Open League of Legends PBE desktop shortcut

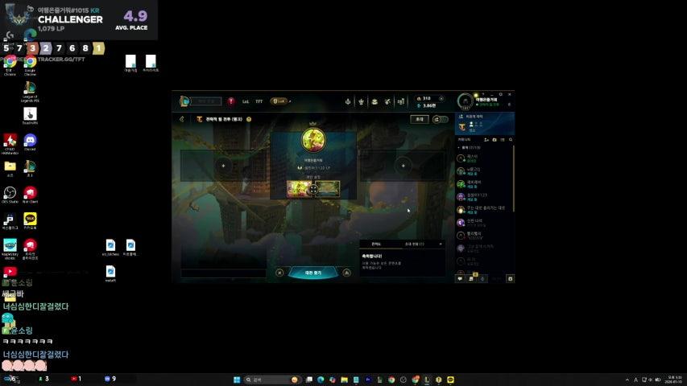click(30, 92)
